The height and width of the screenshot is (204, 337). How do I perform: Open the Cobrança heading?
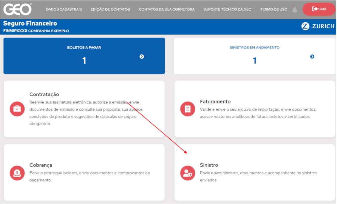coord(41,165)
